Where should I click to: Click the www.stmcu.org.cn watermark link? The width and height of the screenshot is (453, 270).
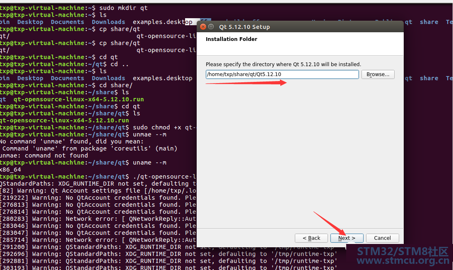pyautogui.click(x=403, y=261)
